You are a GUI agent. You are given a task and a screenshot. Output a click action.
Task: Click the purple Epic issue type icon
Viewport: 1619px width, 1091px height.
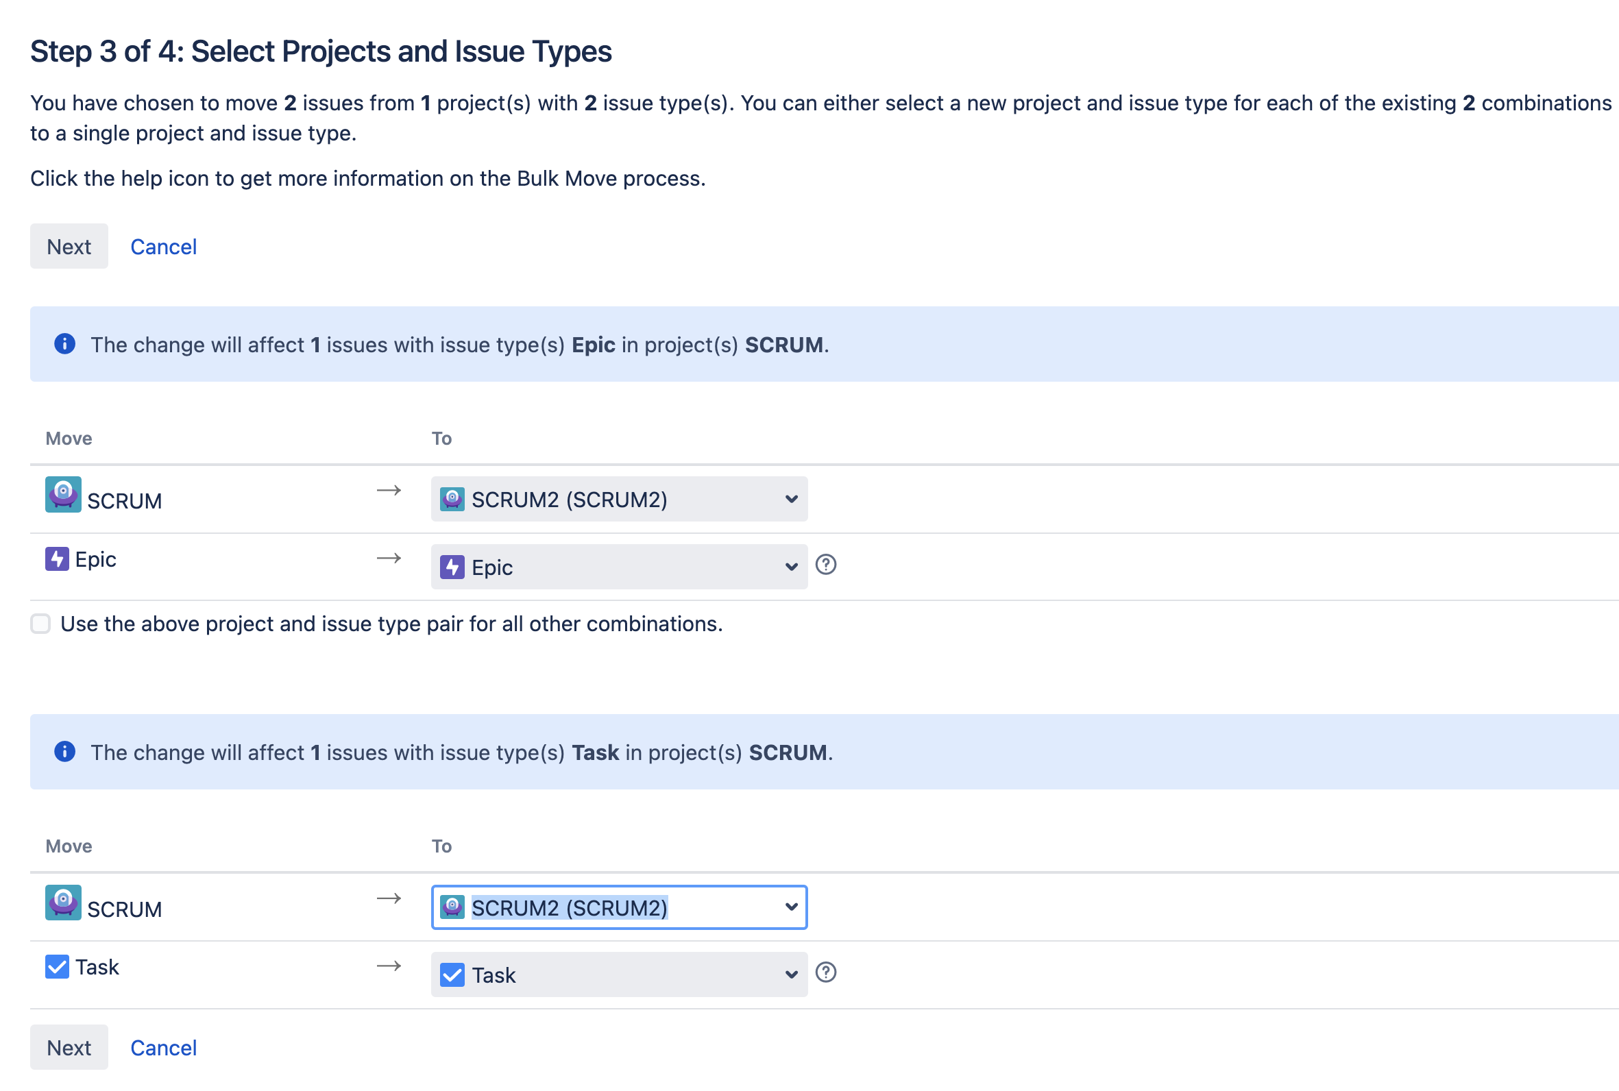tap(57, 559)
